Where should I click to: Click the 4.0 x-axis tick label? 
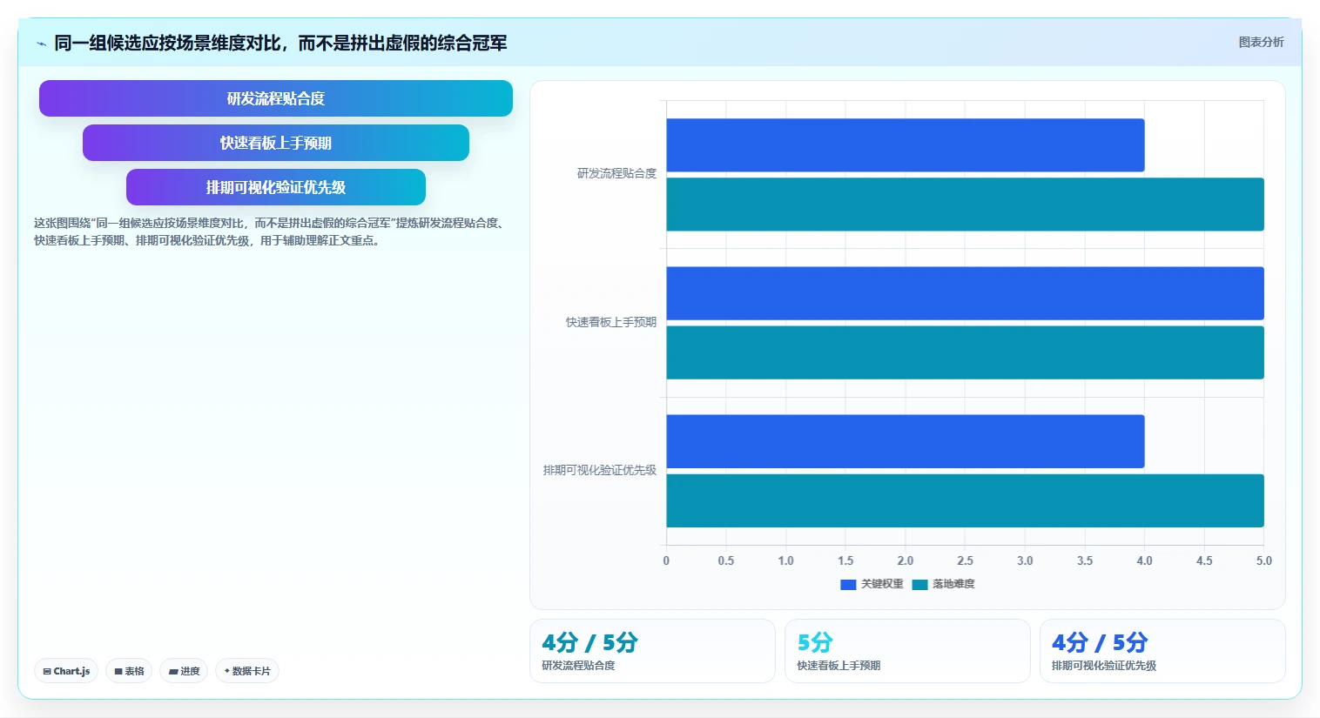point(1145,560)
